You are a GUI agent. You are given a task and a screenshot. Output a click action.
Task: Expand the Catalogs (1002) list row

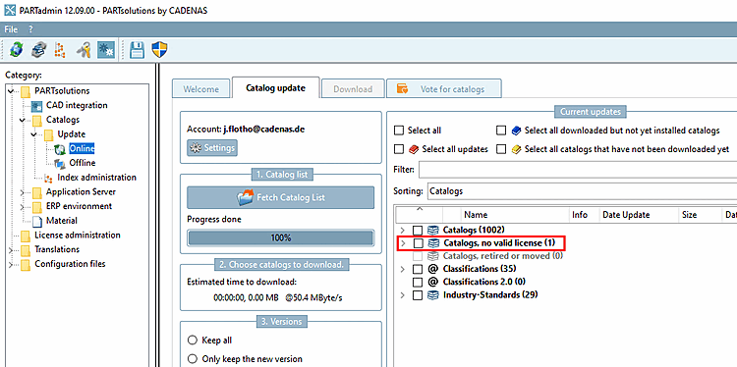click(x=402, y=230)
